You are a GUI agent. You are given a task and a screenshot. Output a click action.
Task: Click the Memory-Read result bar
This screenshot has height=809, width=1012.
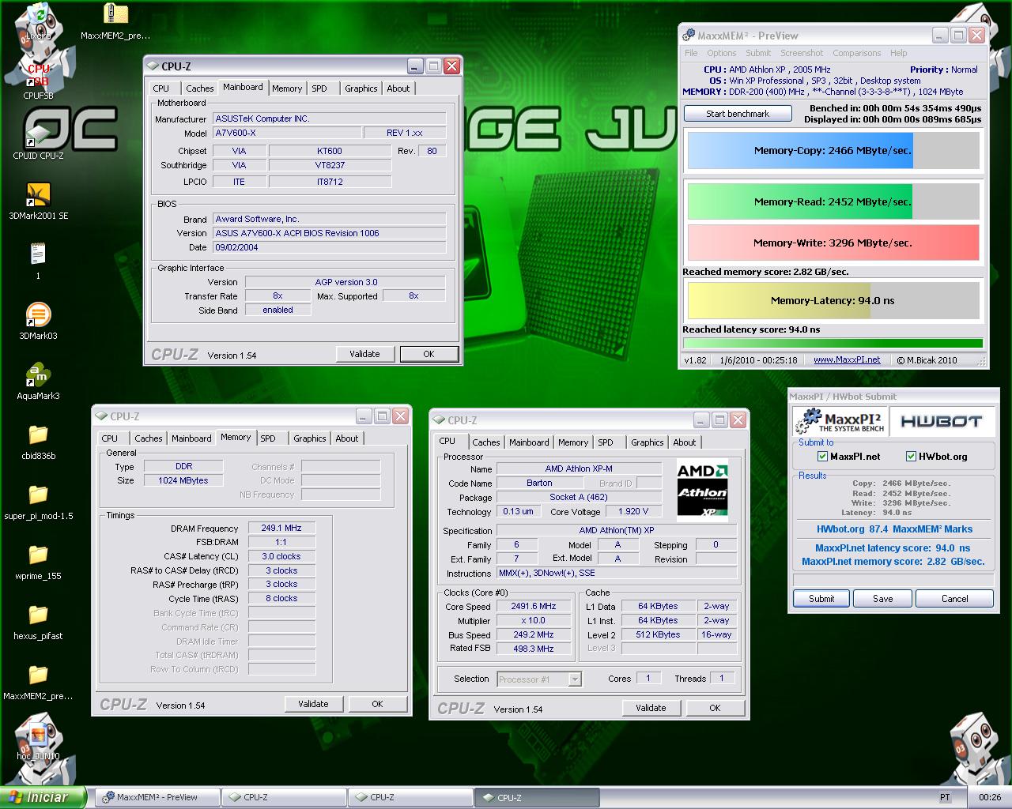coord(833,201)
